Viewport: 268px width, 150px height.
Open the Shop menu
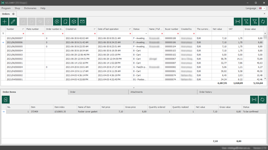[x=17, y=8]
